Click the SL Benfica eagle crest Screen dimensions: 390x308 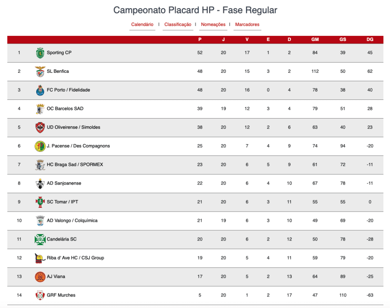[40, 71]
